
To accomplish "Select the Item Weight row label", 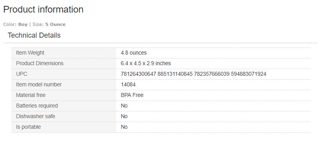I will [x=30, y=53].
